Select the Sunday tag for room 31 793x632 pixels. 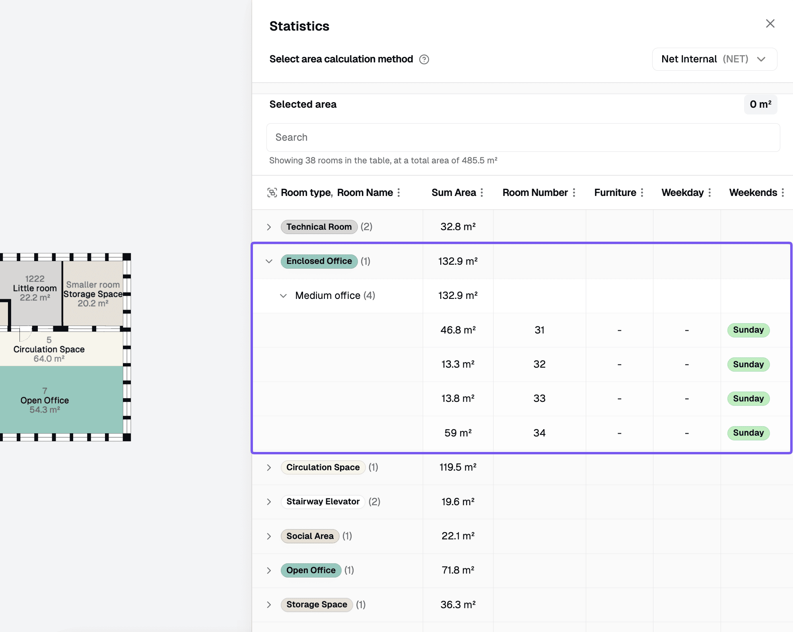click(748, 330)
